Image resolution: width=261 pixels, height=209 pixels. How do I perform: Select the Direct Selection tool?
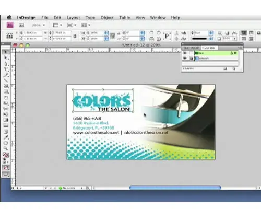6,58
